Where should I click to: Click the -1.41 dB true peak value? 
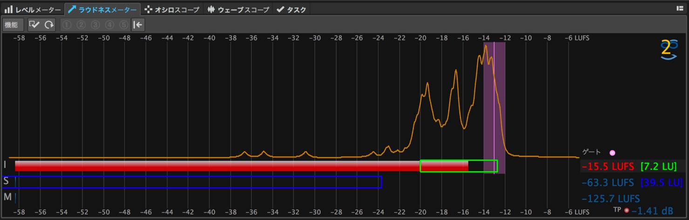pyautogui.click(x=652, y=211)
